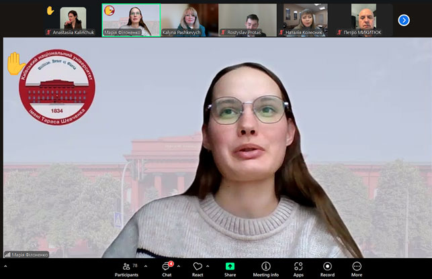Click the Марія Філоненко name label at bottom-left
Viewport: 432px width, 279px height.
point(28,254)
